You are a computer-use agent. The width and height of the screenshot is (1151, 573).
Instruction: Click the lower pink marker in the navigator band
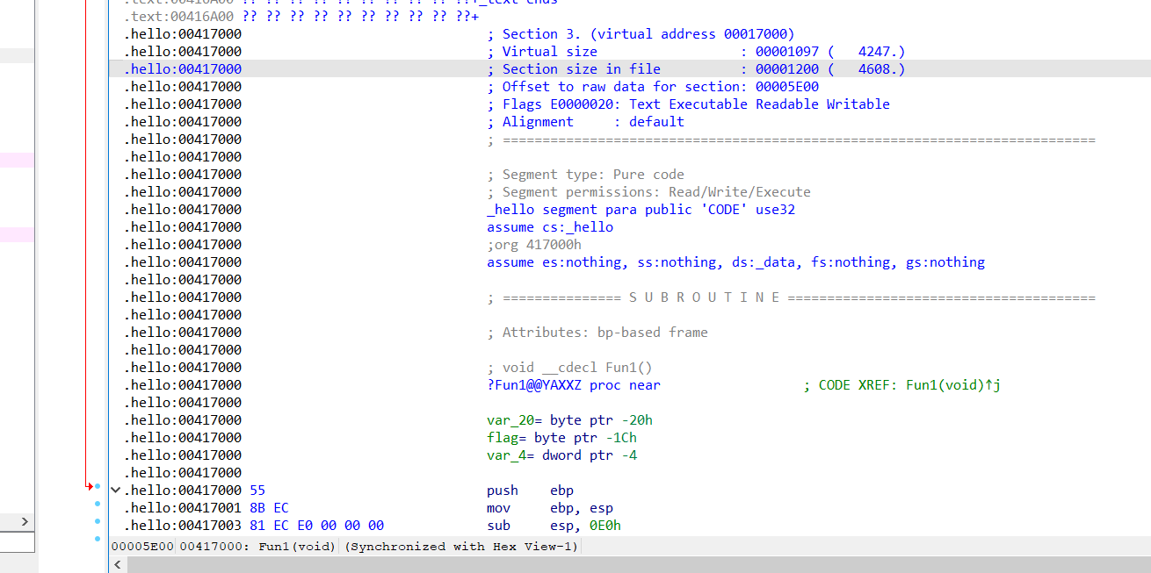18,235
